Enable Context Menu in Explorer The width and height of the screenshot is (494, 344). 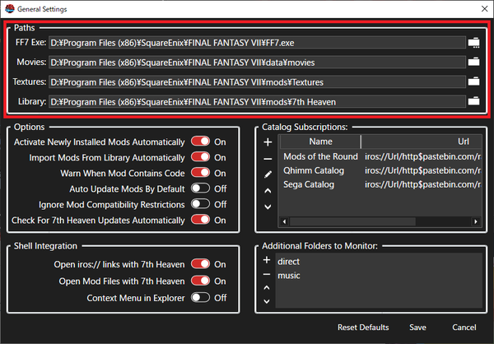(x=200, y=297)
